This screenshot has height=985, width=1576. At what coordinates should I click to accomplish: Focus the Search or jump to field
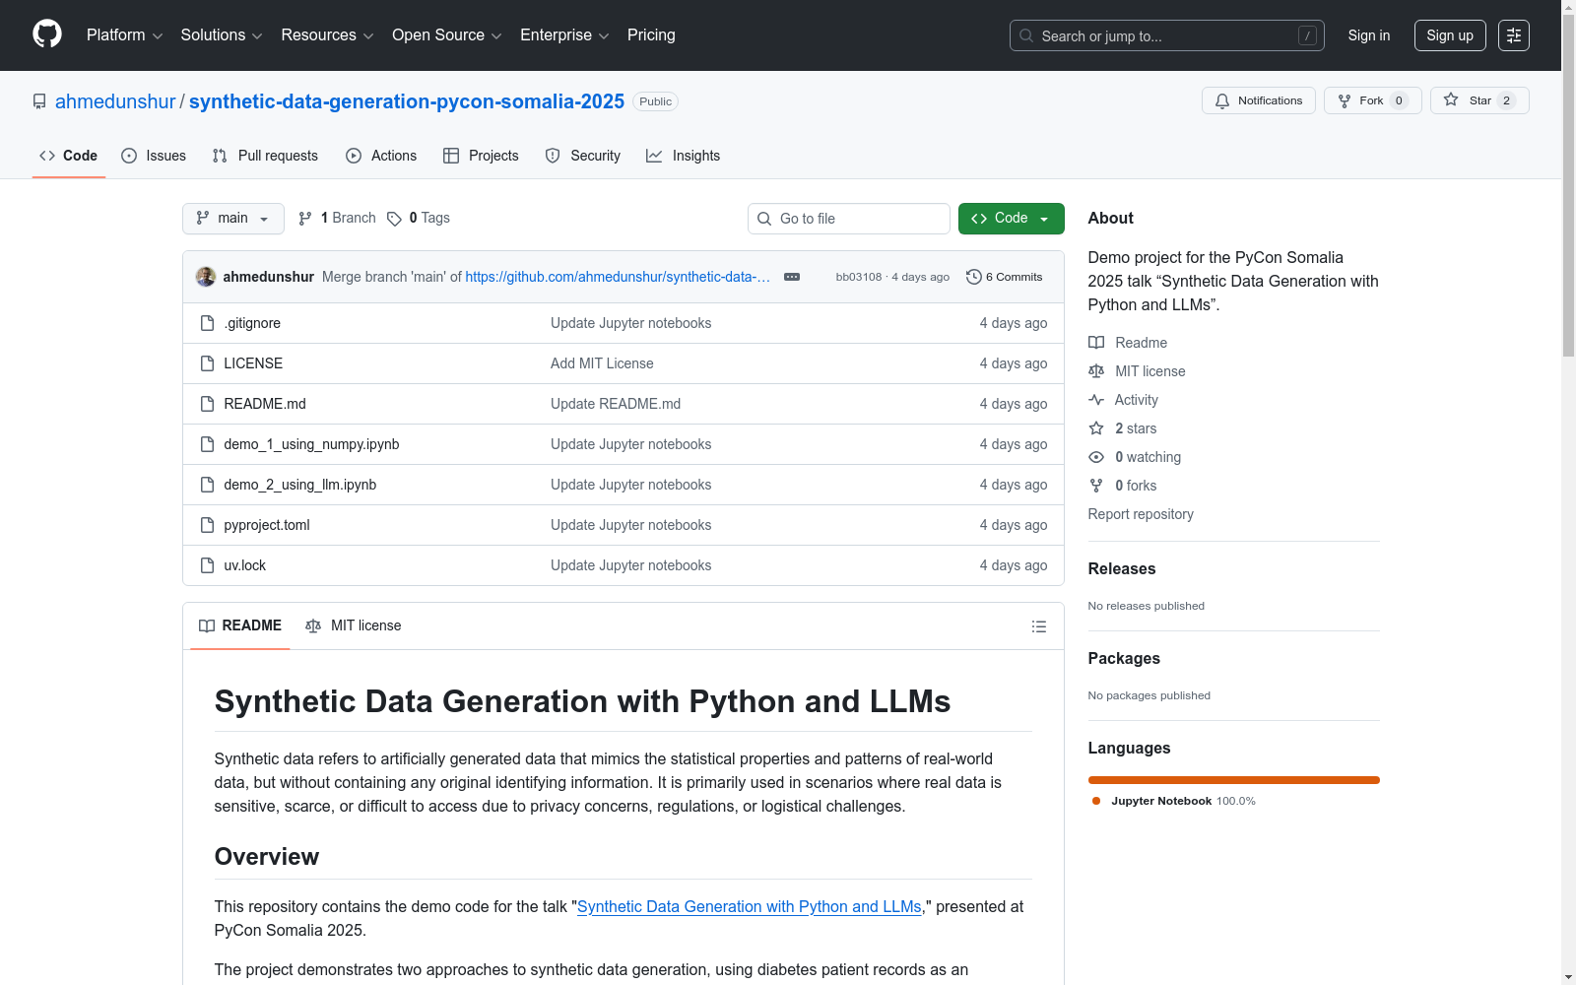pos(1167,35)
